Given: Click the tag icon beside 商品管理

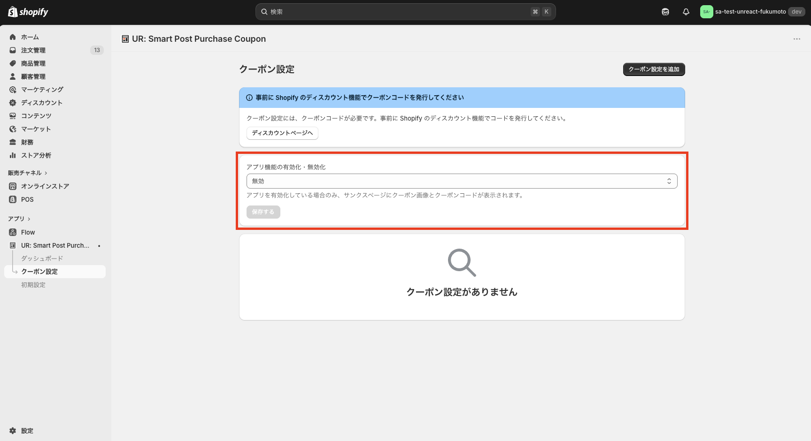Looking at the screenshot, I should click(13, 63).
